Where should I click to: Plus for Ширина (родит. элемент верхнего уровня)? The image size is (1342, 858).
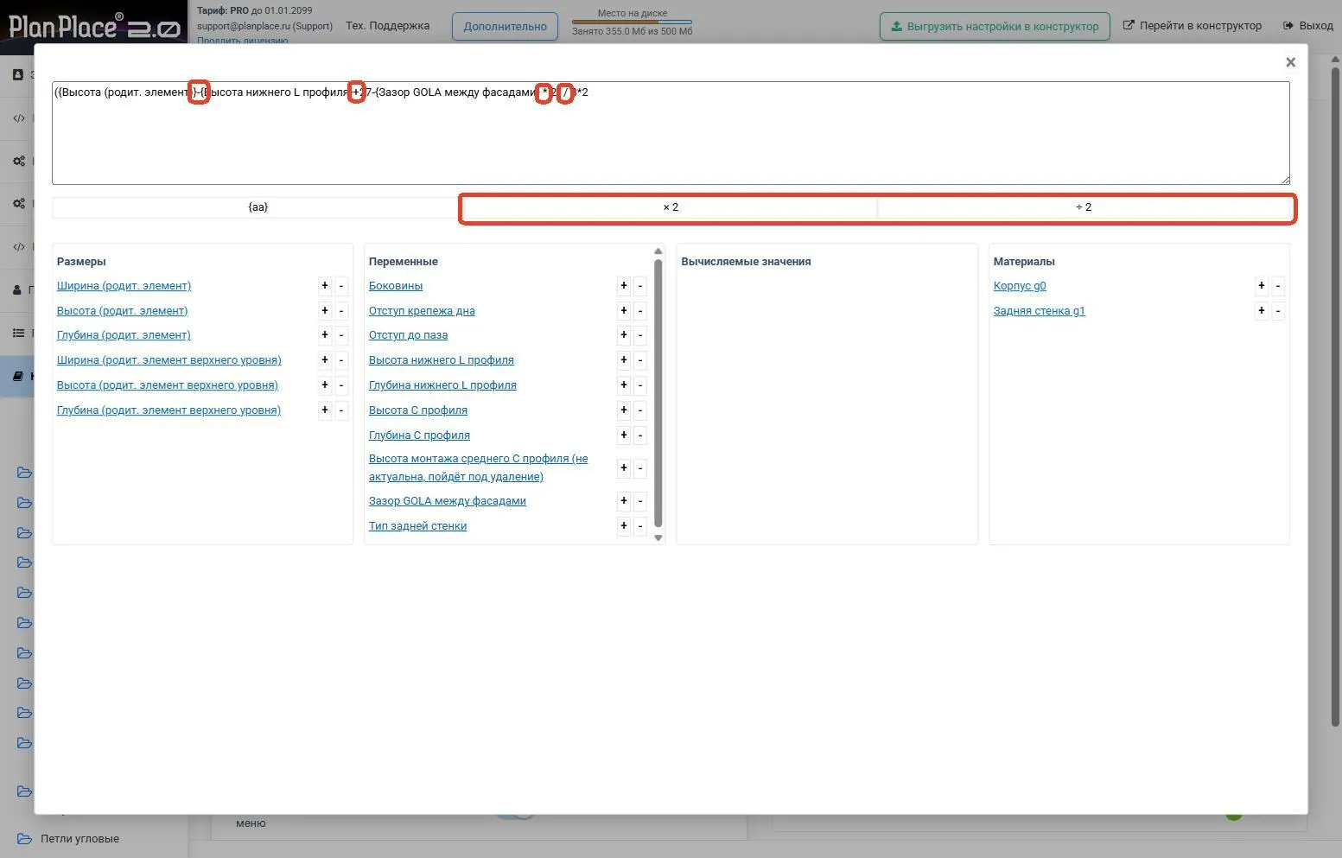click(x=325, y=360)
